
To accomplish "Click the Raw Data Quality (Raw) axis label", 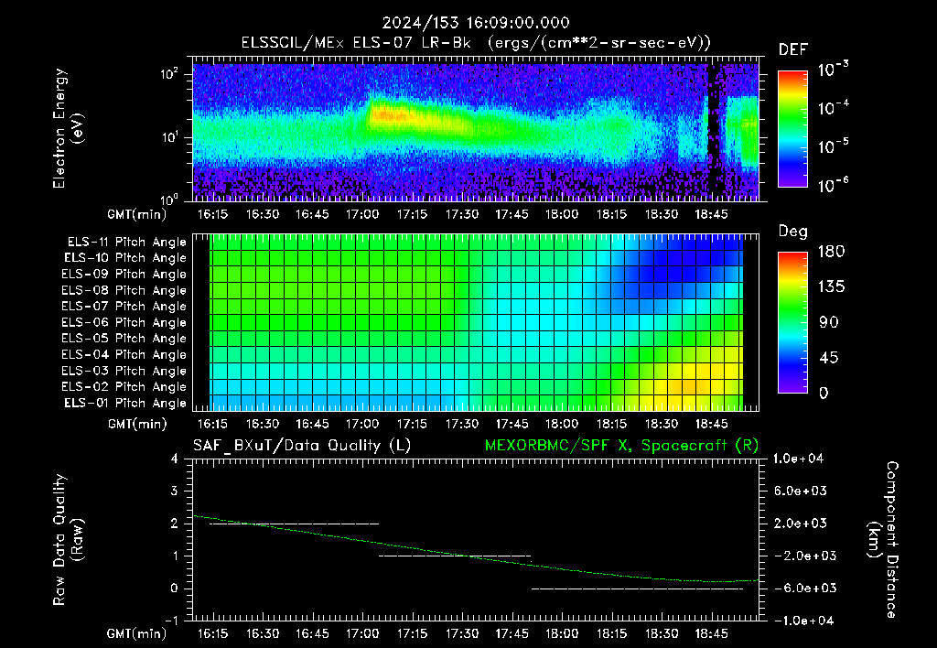I will click(x=68, y=540).
